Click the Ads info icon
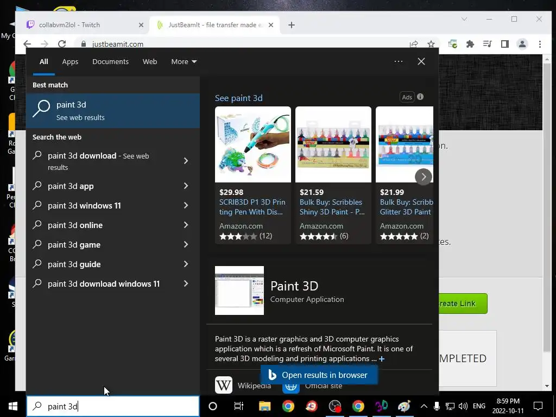556x417 pixels. click(x=420, y=97)
